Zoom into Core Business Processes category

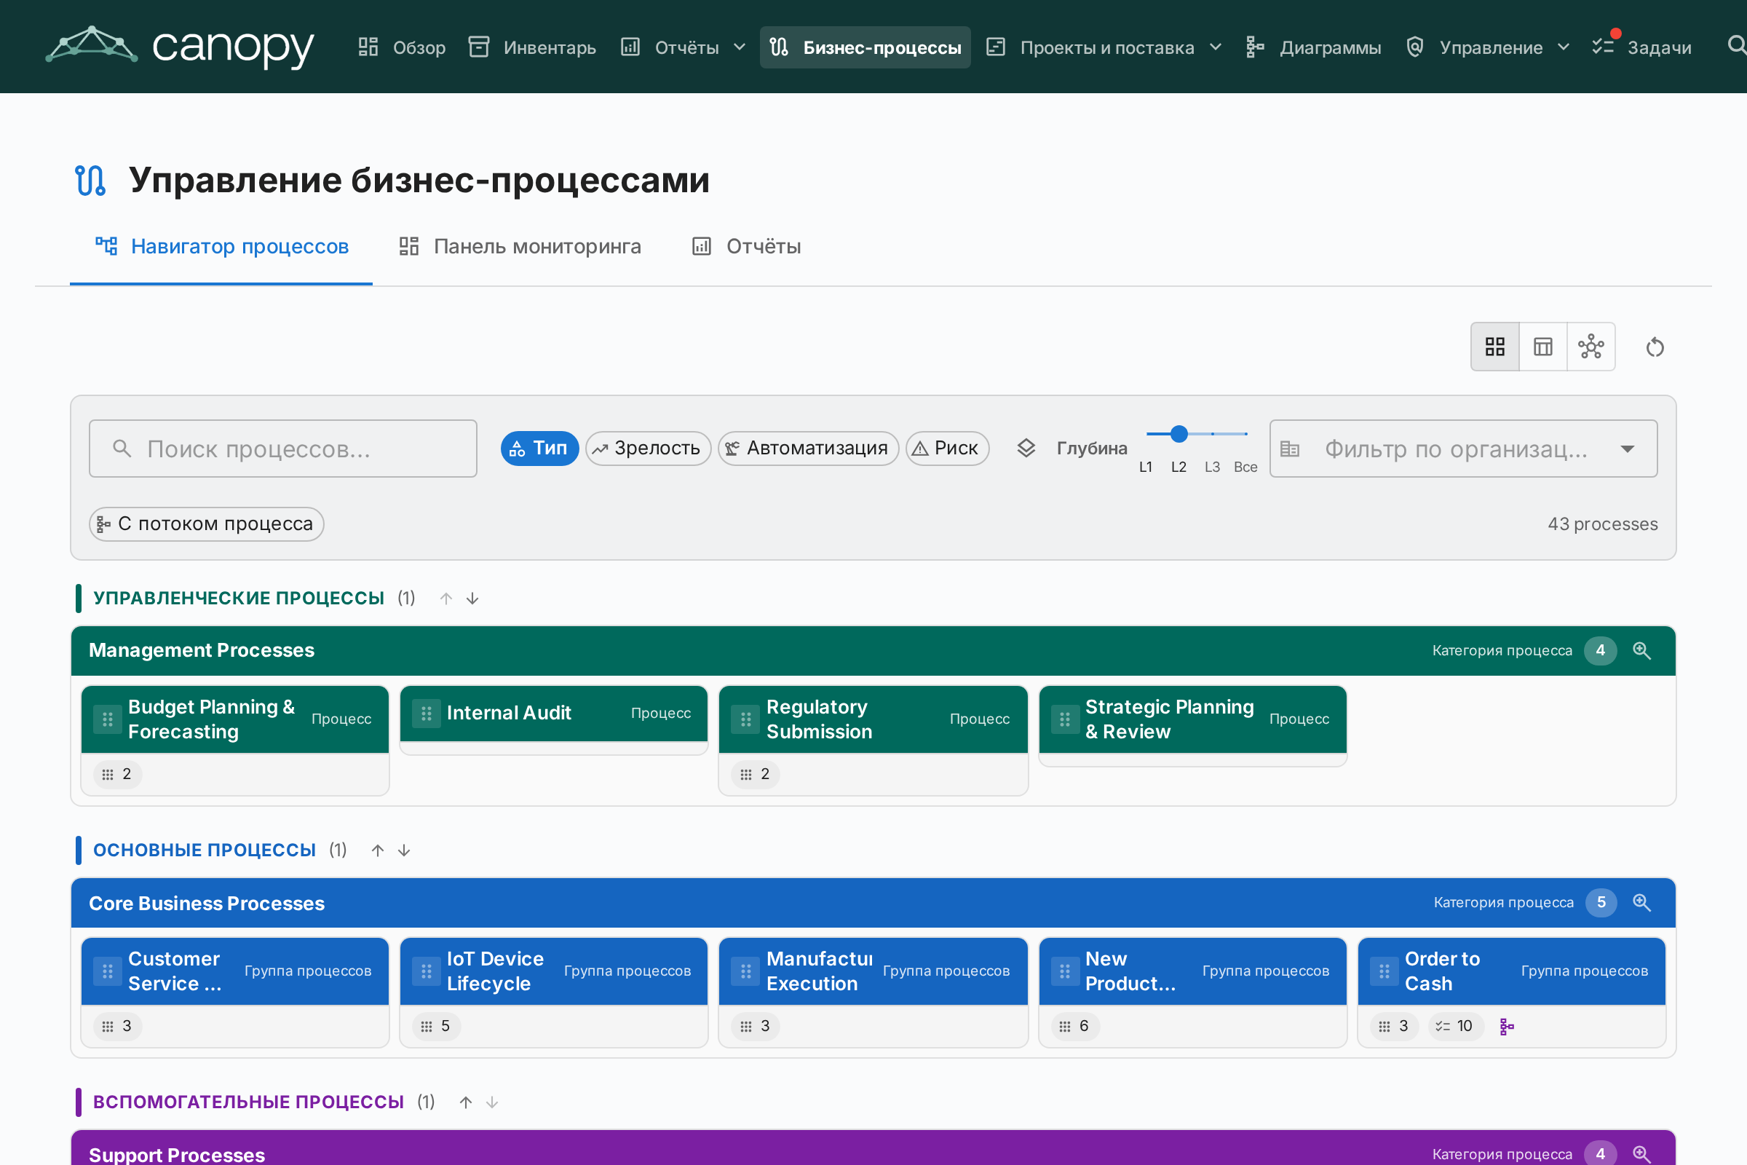(x=1641, y=902)
